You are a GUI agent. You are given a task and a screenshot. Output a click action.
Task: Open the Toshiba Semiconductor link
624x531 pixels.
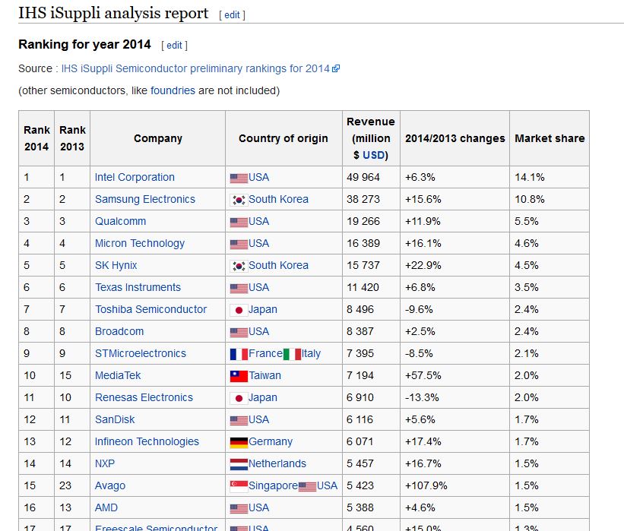tap(150, 309)
